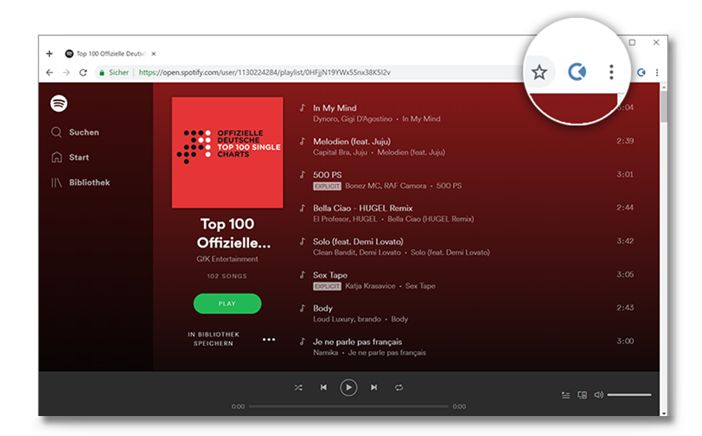Image resolution: width=702 pixels, height=436 pixels.
Task: Open the three-dot playlist options menu
Action: coord(269,340)
